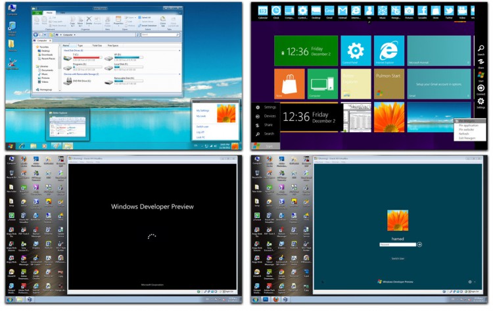Launch the Twitter bird icon in the top bar
Image resolution: width=493 pixels, height=311 pixels.
pos(449,11)
